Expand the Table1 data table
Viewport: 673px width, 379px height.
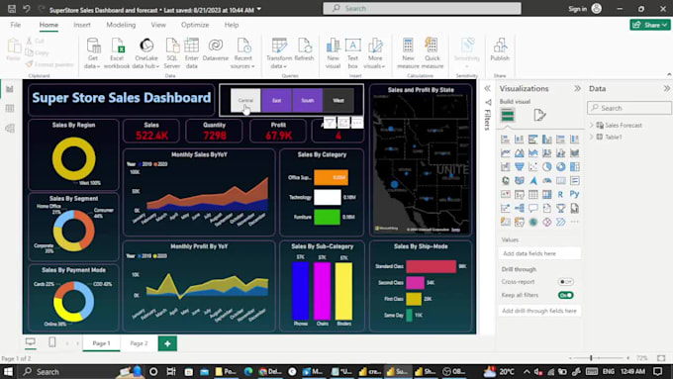tap(592, 137)
